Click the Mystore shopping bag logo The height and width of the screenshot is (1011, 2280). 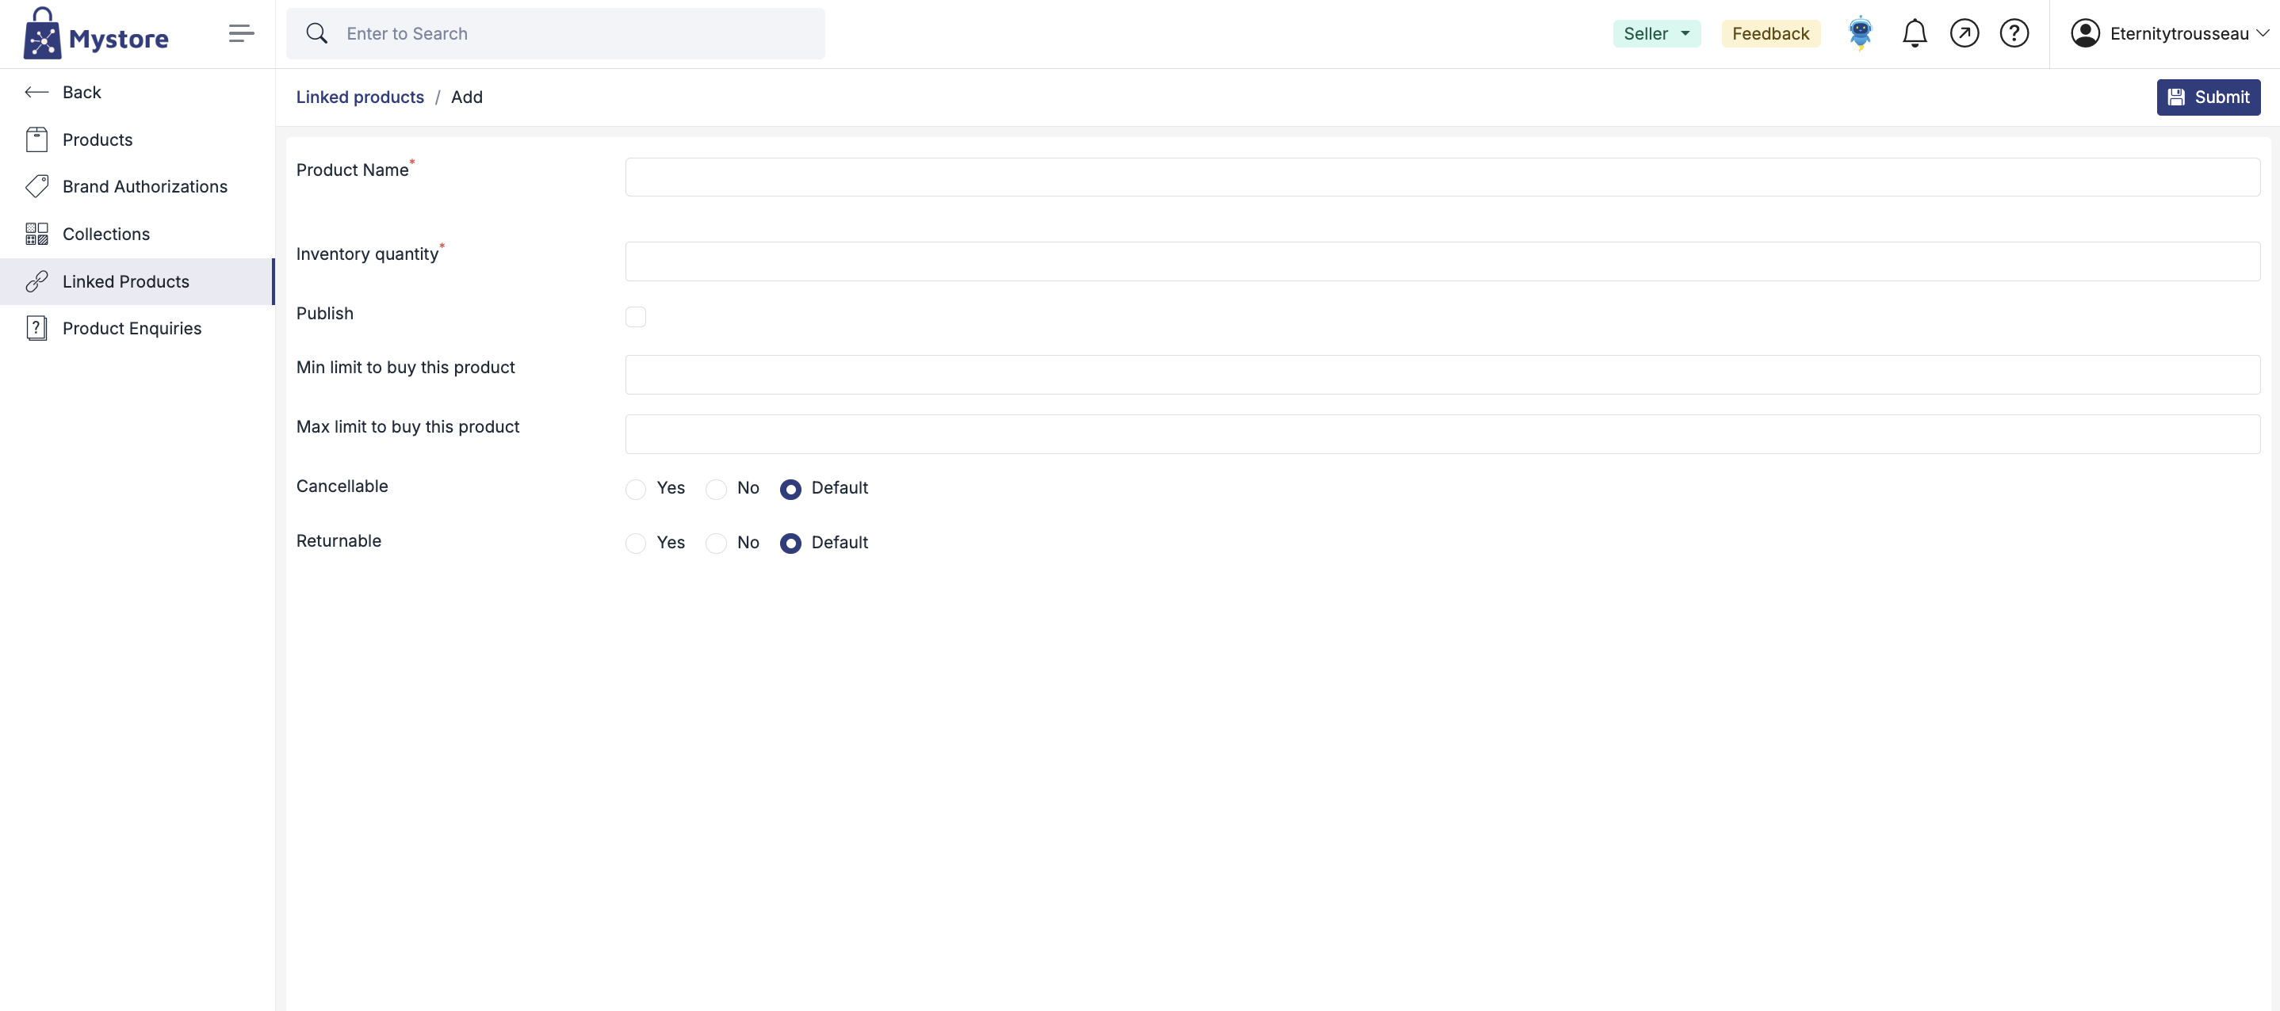point(43,33)
